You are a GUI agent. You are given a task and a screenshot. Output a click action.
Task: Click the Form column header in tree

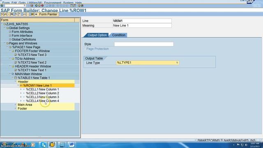point(37,20)
